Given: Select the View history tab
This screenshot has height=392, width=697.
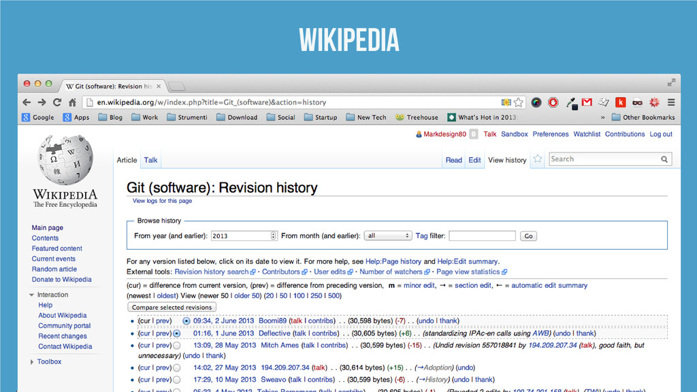Looking at the screenshot, I should click(x=507, y=160).
